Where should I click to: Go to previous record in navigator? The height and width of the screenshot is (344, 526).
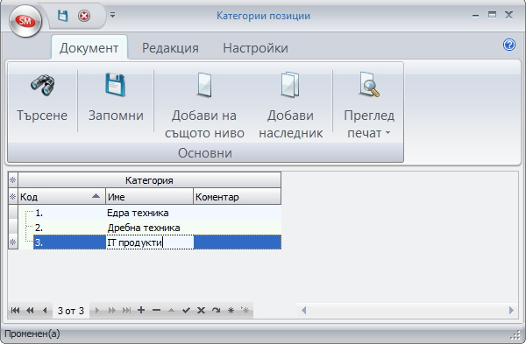[45, 310]
